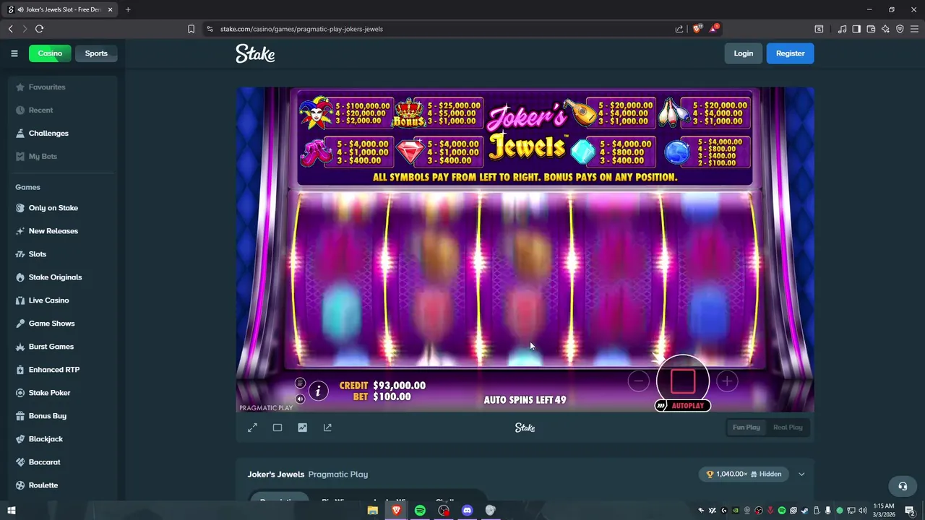Image resolution: width=925 pixels, height=520 pixels.
Task: Open the taskbar clock and date
Action: point(884,510)
